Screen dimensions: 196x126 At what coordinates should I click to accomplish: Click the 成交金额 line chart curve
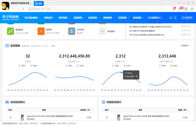pos(75,78)
